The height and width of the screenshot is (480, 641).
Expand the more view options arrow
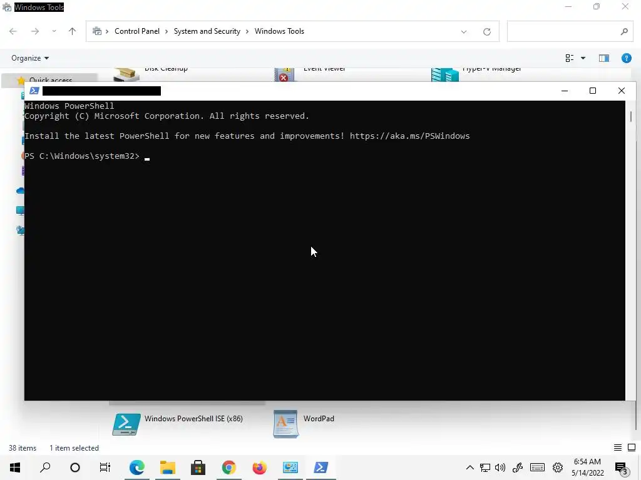pyautogui.click(x=583, y=58)
